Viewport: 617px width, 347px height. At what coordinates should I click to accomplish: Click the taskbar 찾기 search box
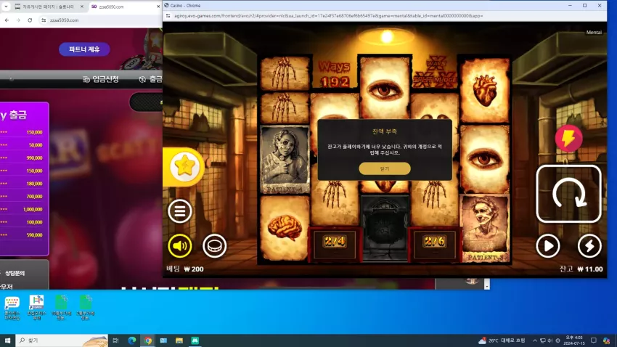tap(62, 340)
